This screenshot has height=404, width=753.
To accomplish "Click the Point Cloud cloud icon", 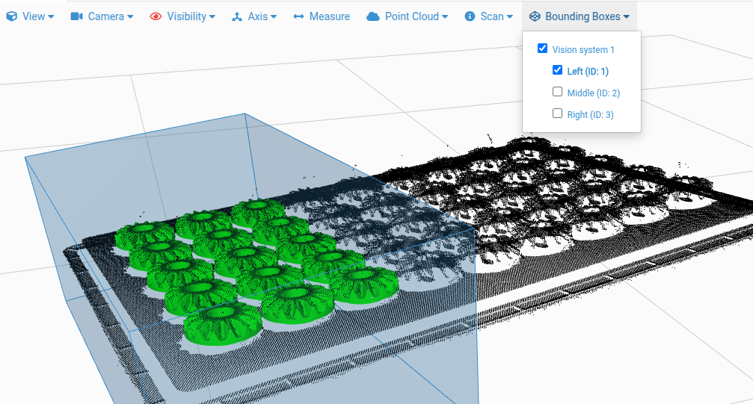I will (x=373, y=16).
